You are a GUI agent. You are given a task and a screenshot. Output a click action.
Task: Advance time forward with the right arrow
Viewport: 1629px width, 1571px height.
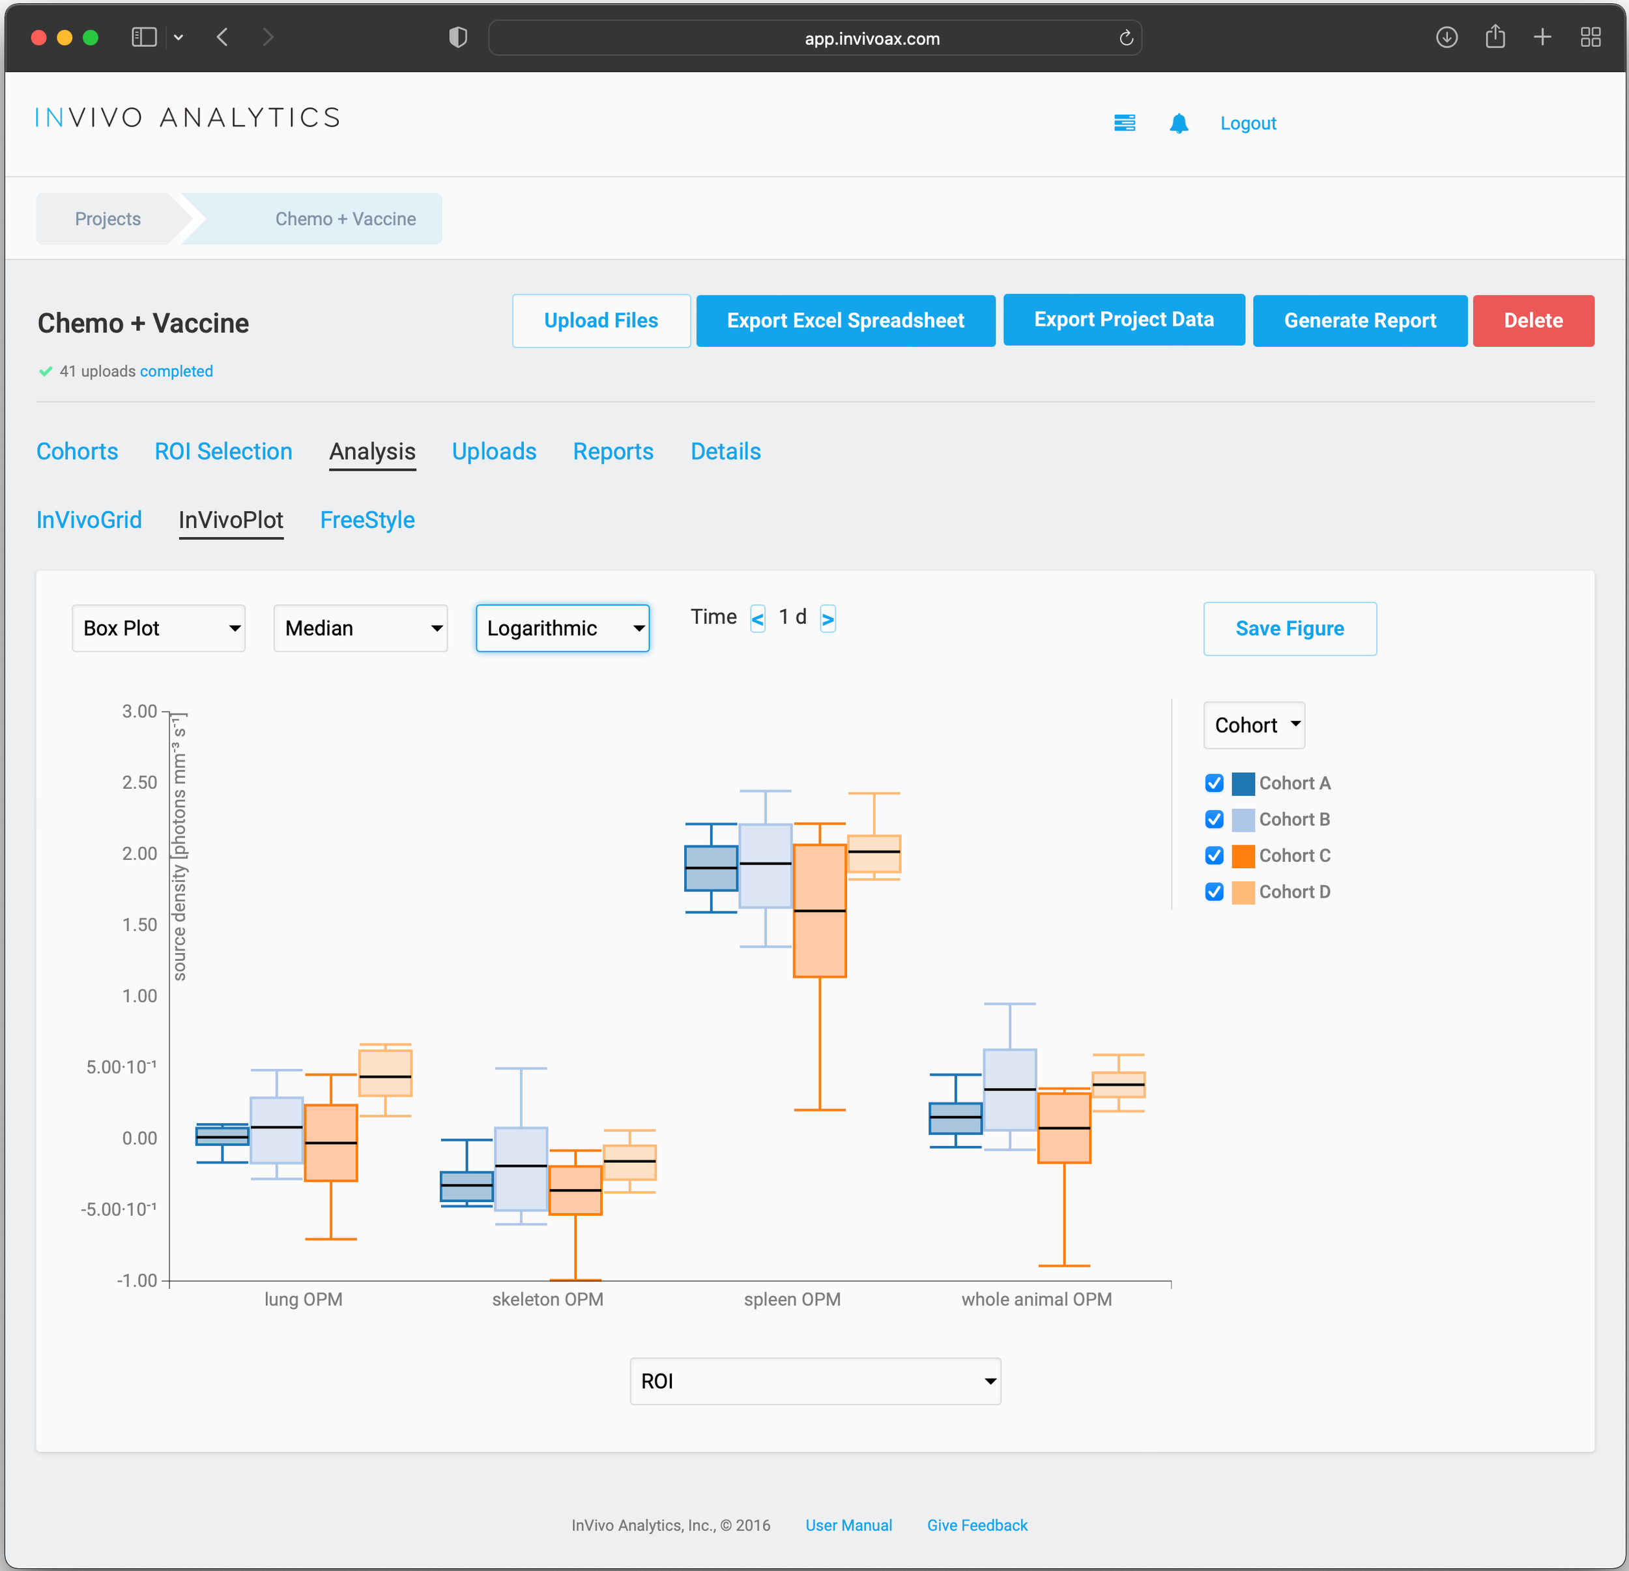pyautogui.click(x=828, y=618)
